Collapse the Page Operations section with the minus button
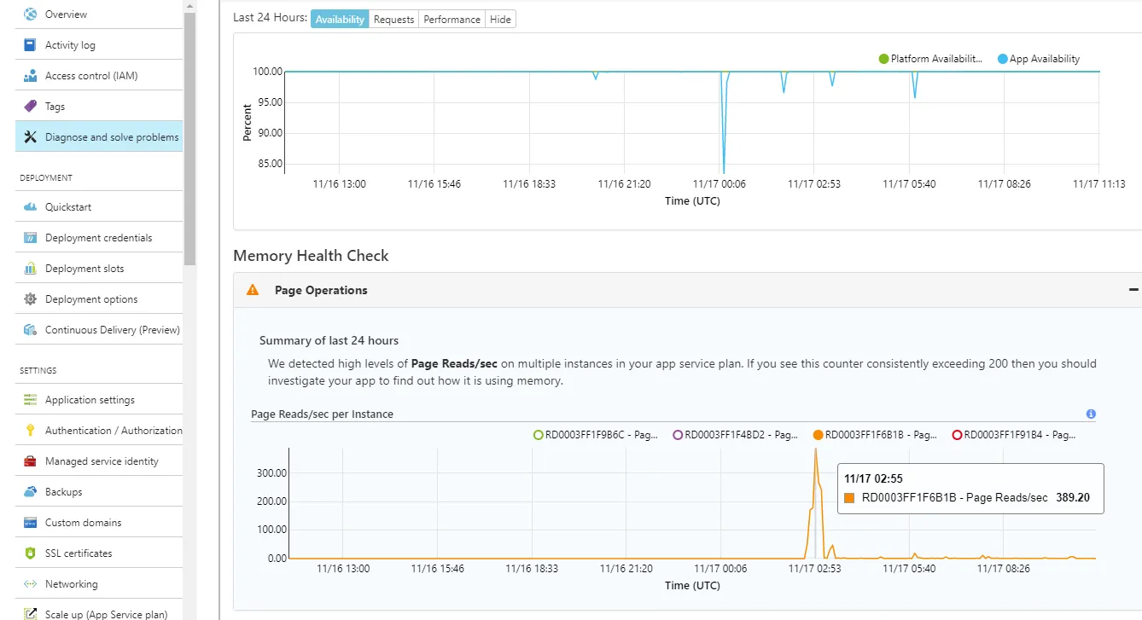 pyautogui.click(x=1133, y=290)
